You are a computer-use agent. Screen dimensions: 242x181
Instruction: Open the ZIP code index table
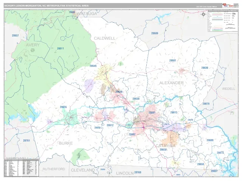(22, 167)
